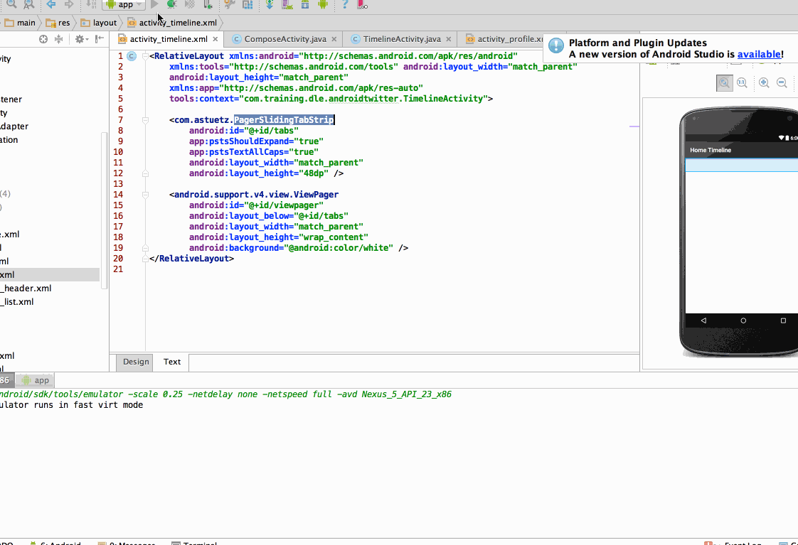Select _list.xml in the project tree
798x545 pixels.
[x=17, y=302]
